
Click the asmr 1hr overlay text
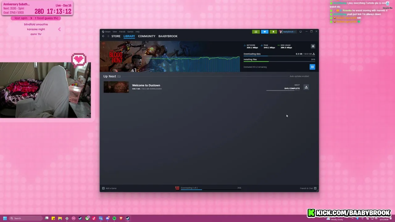click(x=36, y=34)
